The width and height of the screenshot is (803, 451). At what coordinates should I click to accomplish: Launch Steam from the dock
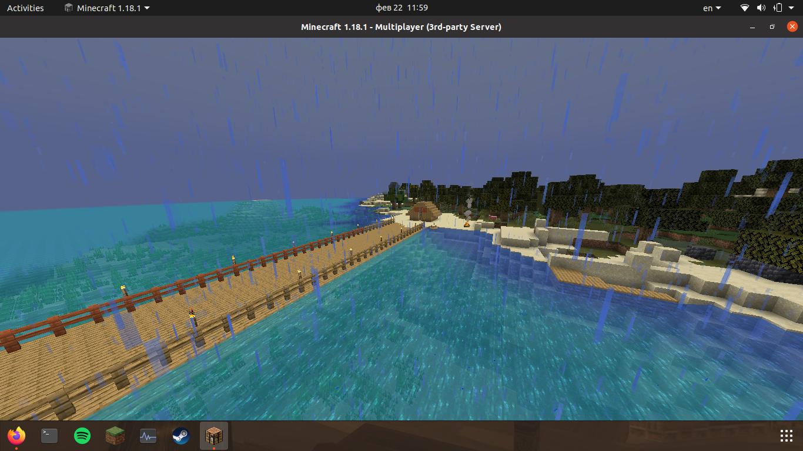181,436
